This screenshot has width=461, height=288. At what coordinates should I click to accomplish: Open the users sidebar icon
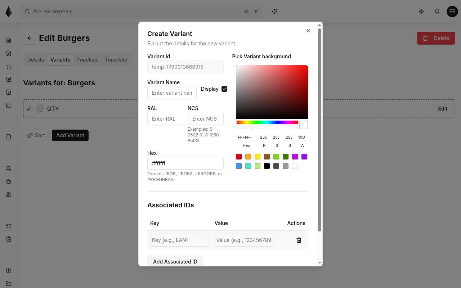pos(9,168)
